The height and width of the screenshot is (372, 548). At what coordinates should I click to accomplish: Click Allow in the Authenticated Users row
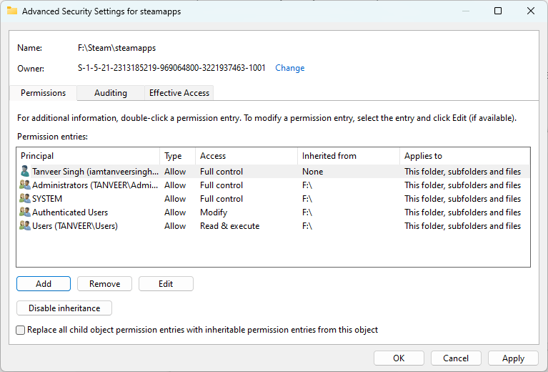(x=175, y=212)
